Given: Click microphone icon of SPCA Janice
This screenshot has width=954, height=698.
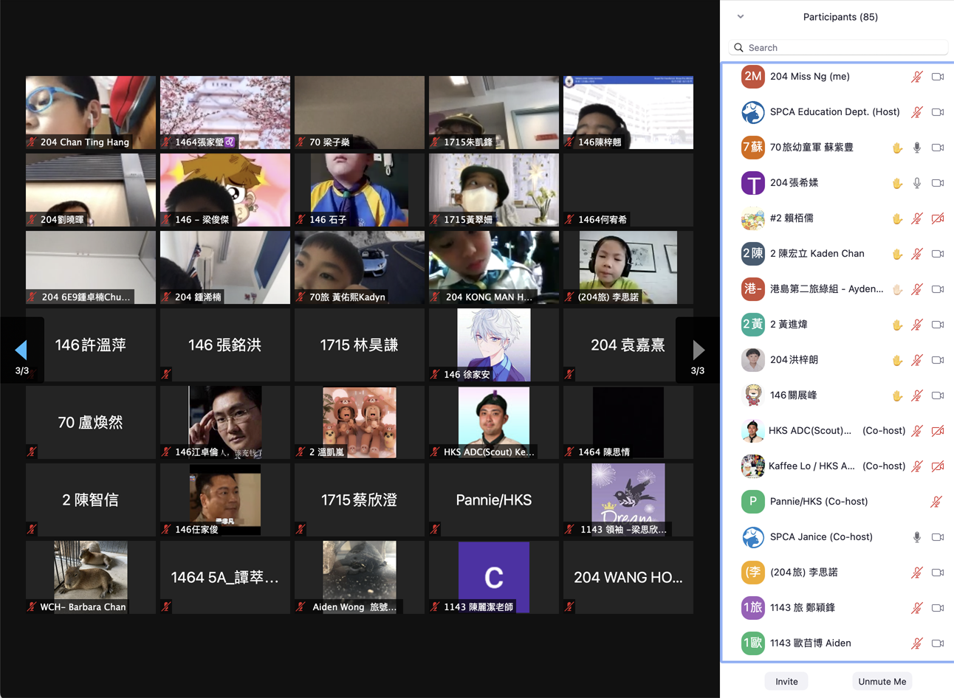Looking at the screenshot, I should pyautogui.click(x=916, y=537).
